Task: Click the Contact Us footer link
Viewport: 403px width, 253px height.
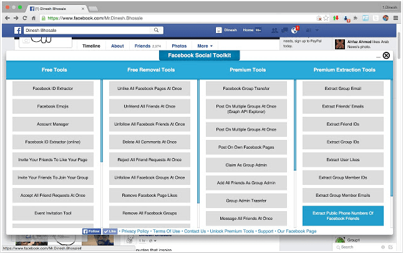Action: pos(195,231)
